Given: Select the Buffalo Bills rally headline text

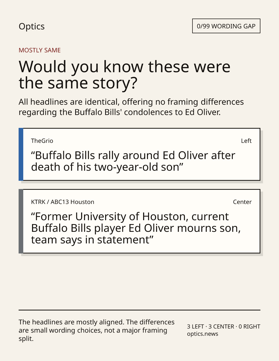Looking at the screenshot, I should click(x=133, y=161).
